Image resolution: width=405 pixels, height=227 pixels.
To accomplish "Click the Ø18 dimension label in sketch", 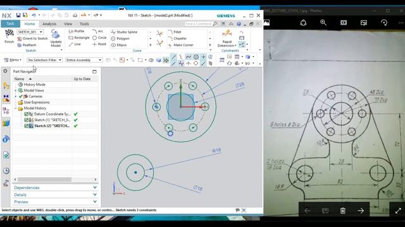I will click(197, 188).
